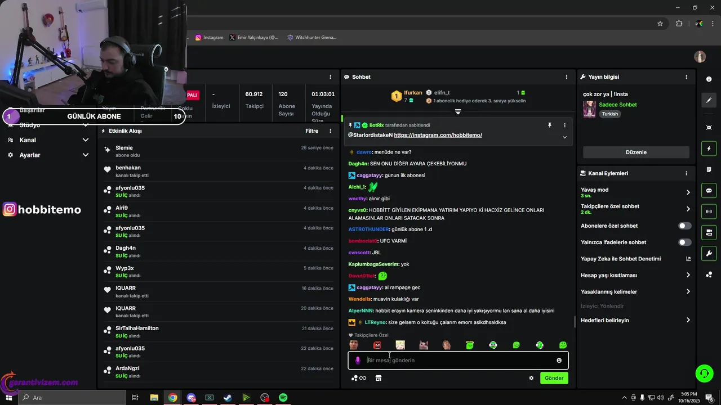721x405 pixels.
Task: Open Steam from the taskbar
Action: tap(228, 398)
